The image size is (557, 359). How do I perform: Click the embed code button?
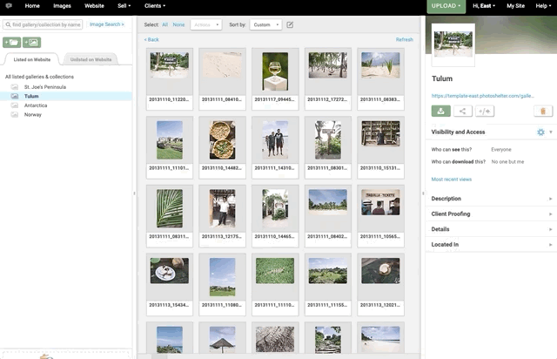[485, 111]
